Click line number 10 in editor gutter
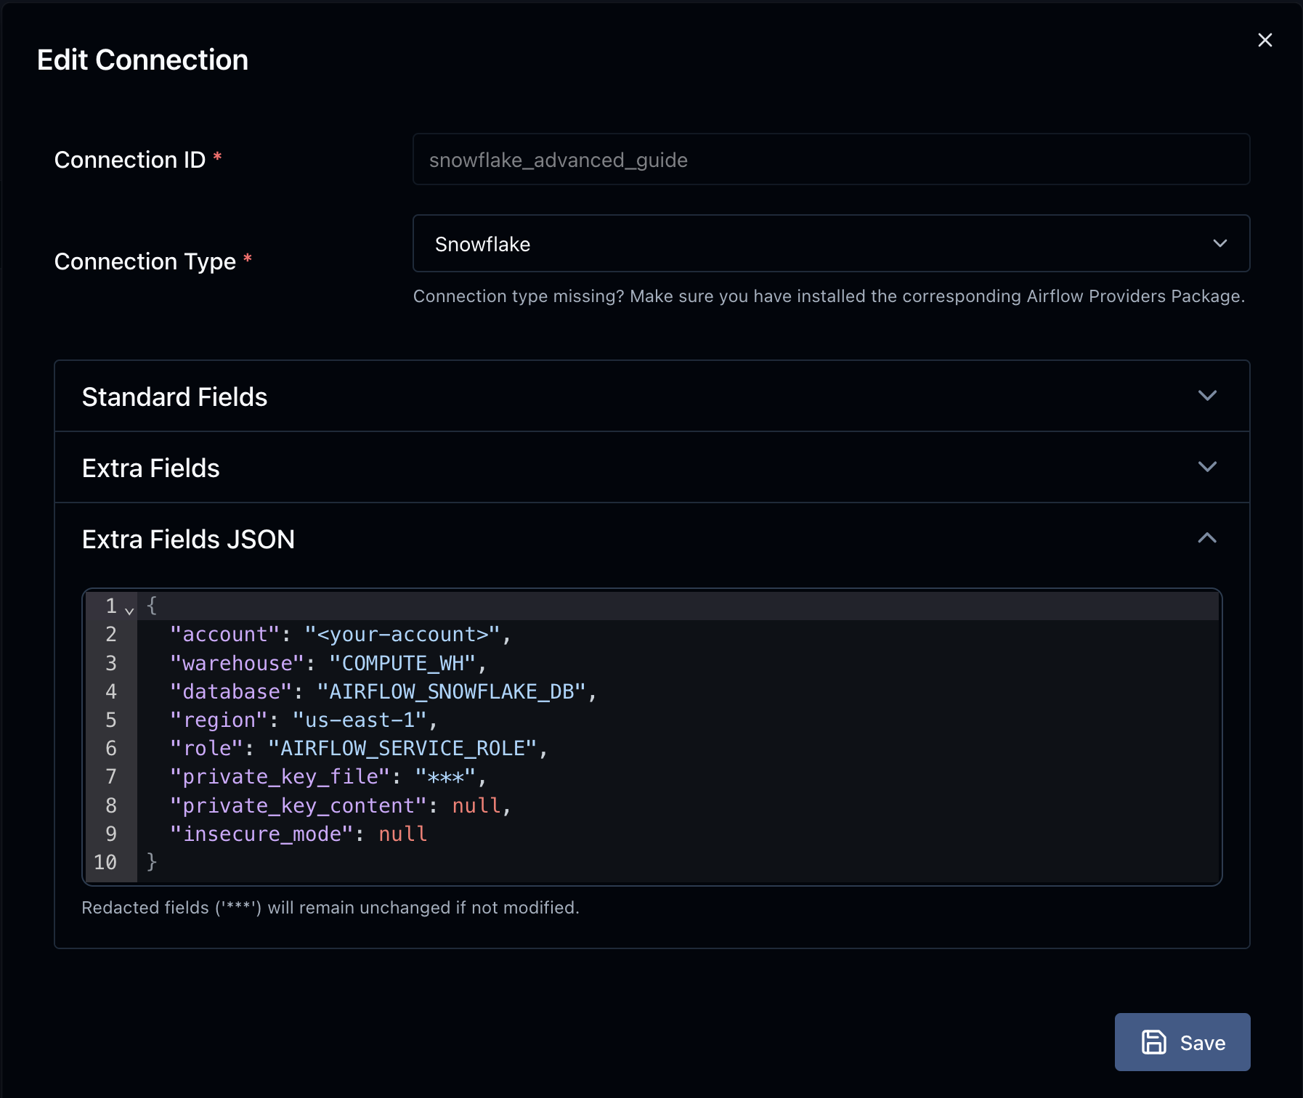This screenshot has height=1098, width=1303. point(105,862)
